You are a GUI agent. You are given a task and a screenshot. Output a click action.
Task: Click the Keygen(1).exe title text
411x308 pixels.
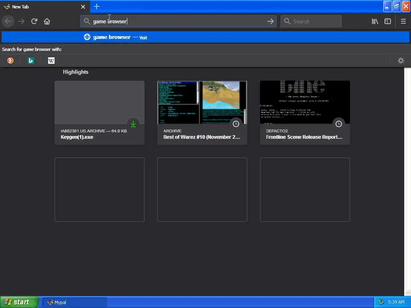coord(77,137)
